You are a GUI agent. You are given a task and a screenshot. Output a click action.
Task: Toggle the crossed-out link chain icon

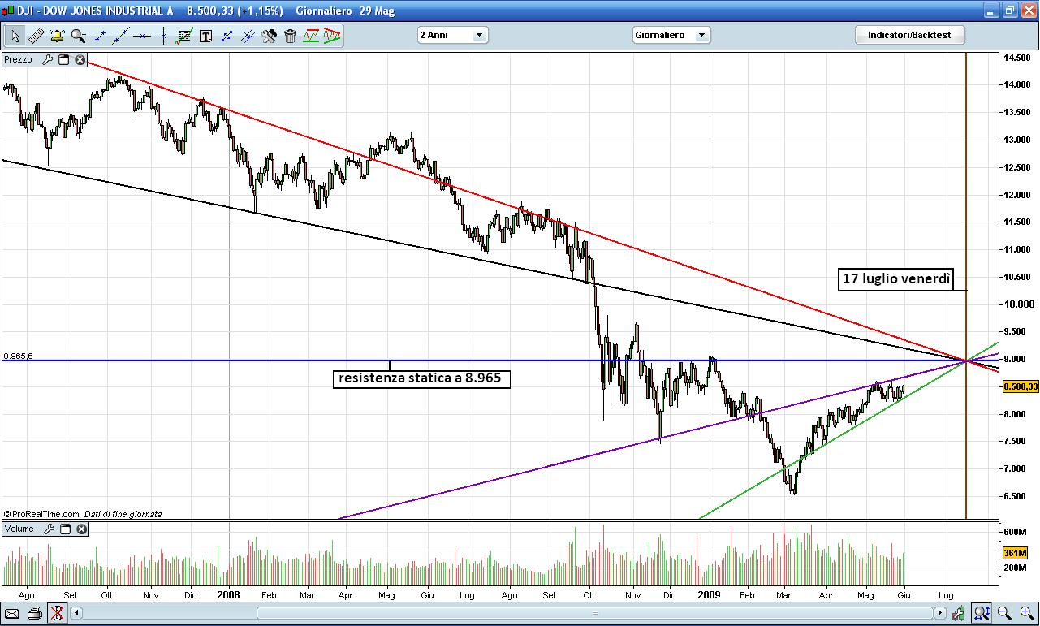(57, 613)
